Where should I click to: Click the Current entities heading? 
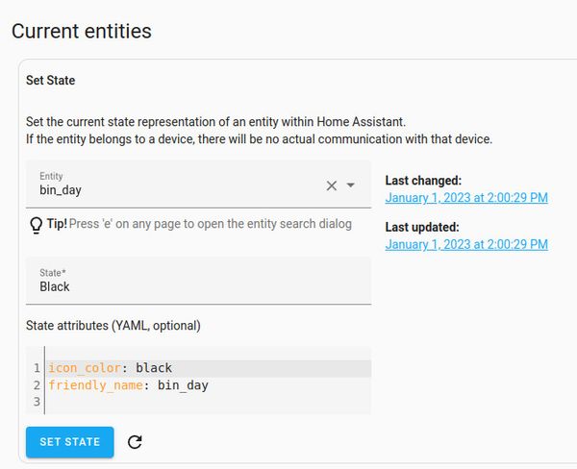[x=81, y=31]
